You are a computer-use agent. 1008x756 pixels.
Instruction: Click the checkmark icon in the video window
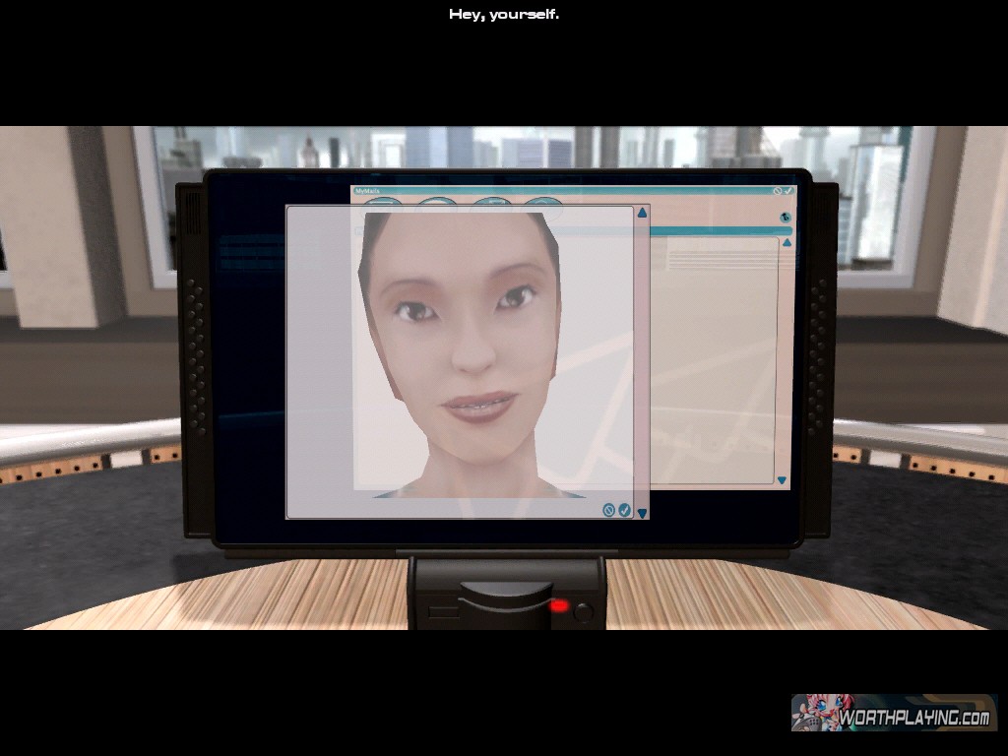[x=624, y=510]
